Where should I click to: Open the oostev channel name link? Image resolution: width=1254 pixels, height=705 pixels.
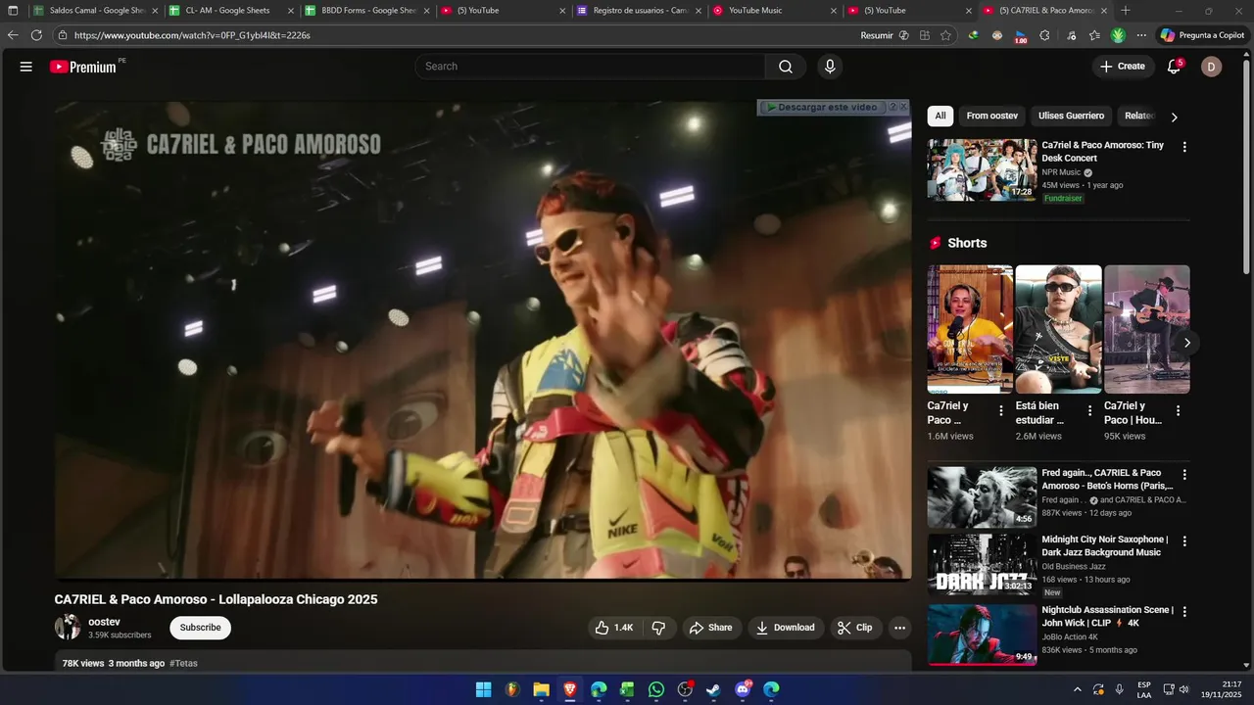(104, 622)
